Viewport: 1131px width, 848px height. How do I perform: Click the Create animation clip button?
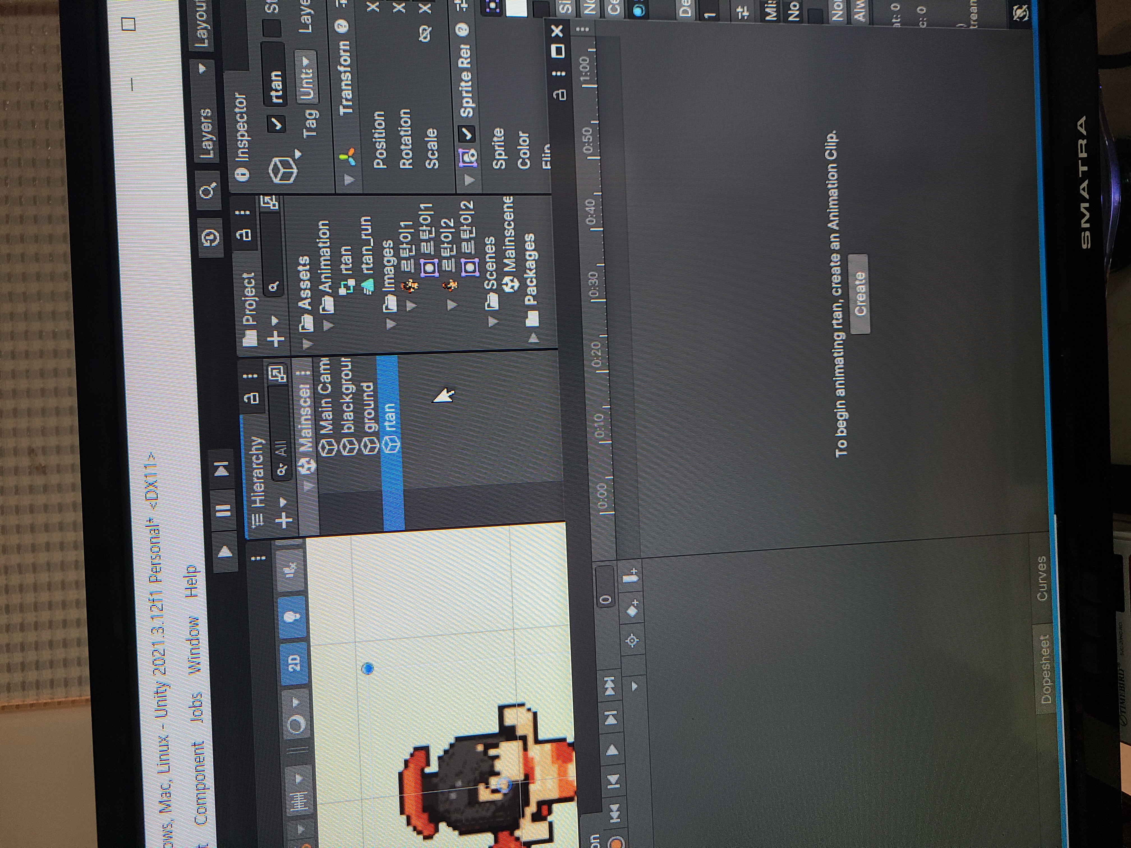coord(860,294)
